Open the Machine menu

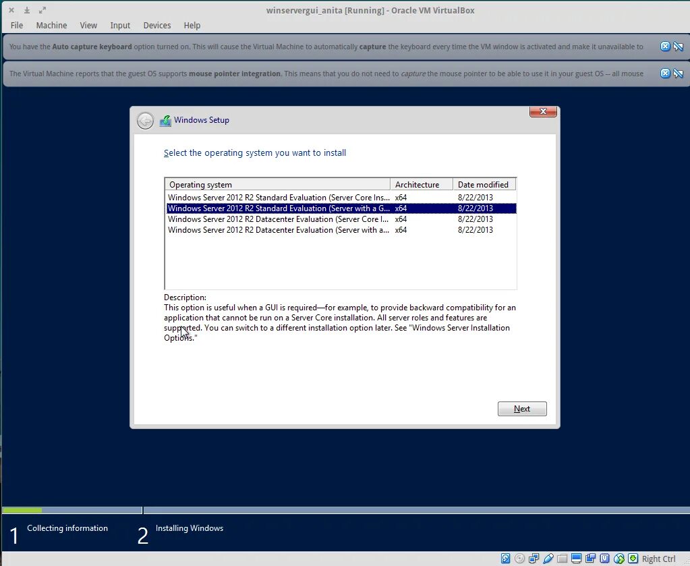(x=51, y=26)
